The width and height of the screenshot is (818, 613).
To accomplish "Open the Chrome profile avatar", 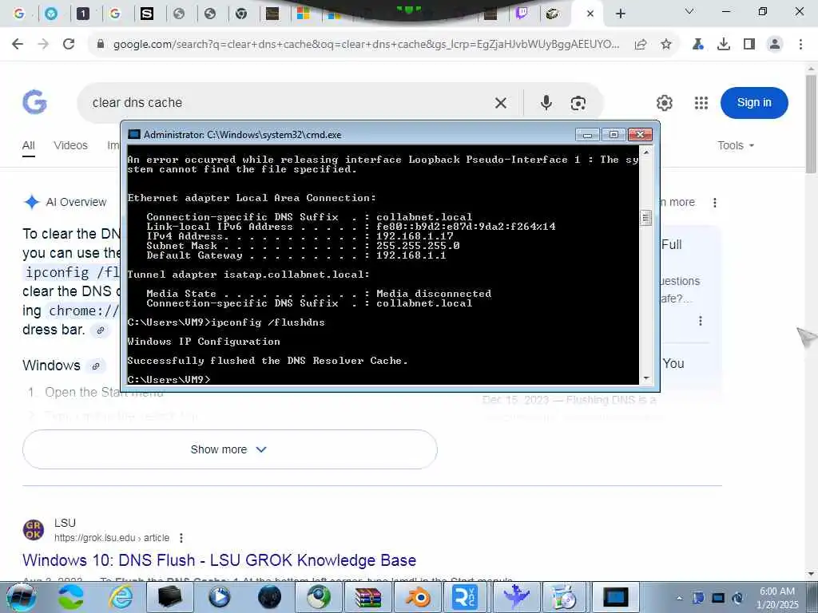I will [775, 45].
